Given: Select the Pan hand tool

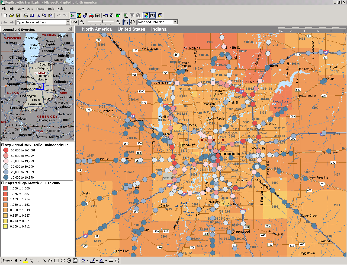Looking at the screenshot, I should click(133, 22).
